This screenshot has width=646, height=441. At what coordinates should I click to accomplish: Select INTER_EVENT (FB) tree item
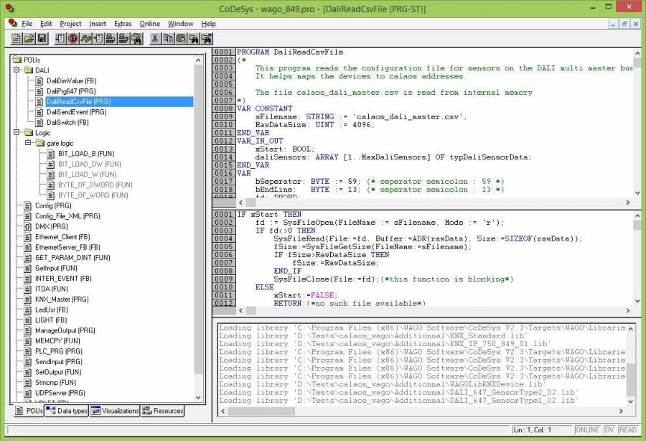pos(63,279)
